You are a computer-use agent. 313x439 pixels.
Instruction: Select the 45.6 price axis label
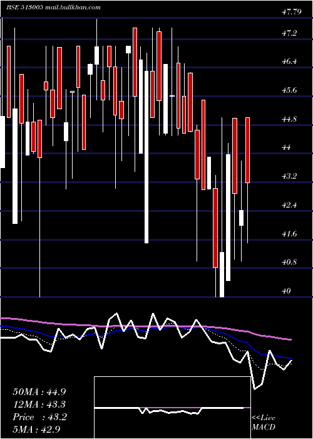(289, 90)
